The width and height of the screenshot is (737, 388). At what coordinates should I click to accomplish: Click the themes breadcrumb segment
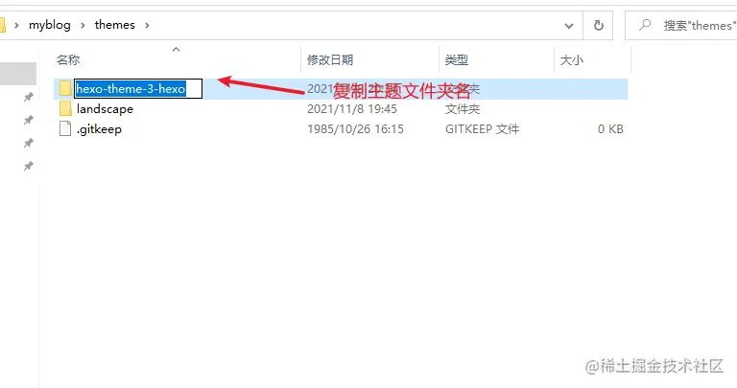(115, 25)
